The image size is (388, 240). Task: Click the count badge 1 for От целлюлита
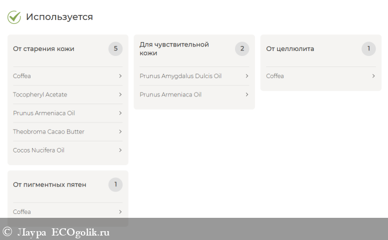[369, 49]
